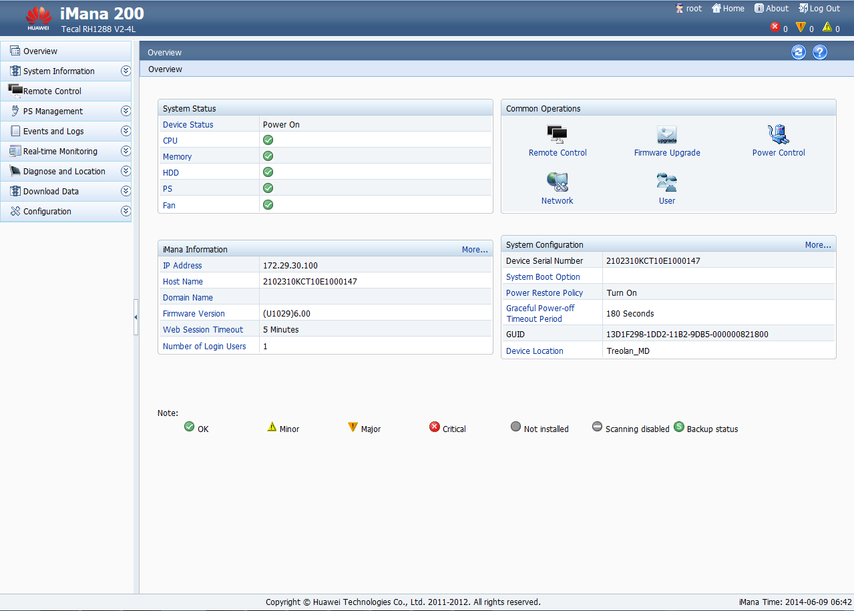854x611 pixels.
Task: Collapse the sidebar with splitter arrow
Action: (136, 317)
